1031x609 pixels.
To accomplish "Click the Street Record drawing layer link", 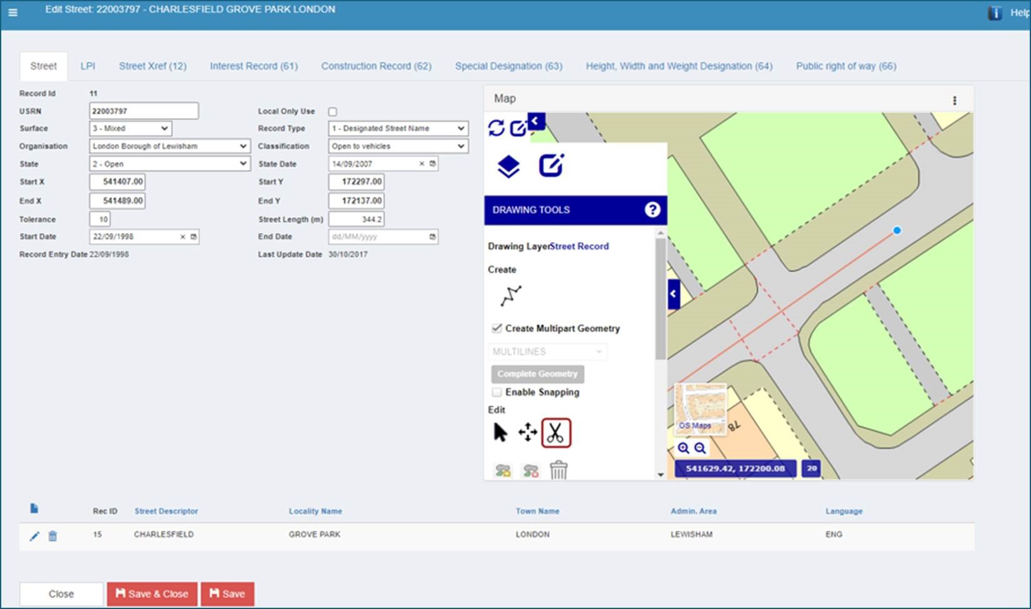I will tap(580, 246).
